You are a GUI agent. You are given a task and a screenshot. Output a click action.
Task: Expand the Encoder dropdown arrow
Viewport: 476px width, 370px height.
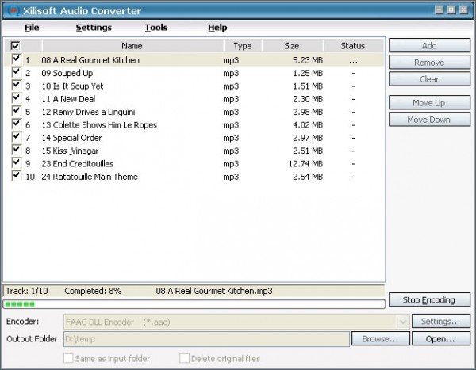tap(403, 322)
